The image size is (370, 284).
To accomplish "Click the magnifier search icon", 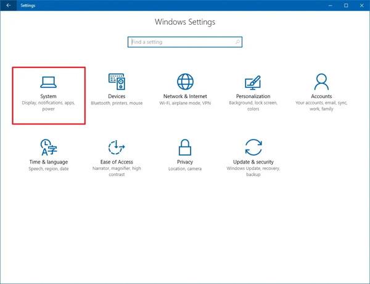I will click(x=237, y=42).
